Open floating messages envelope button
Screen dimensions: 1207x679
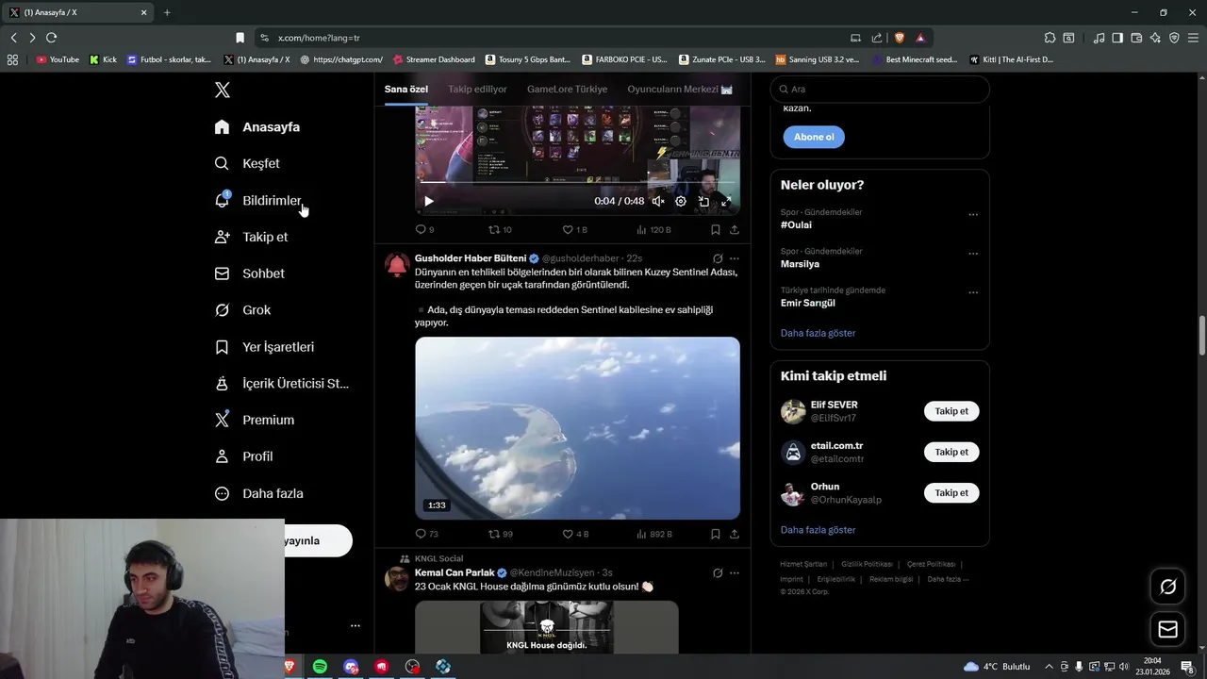[1168, 629]
